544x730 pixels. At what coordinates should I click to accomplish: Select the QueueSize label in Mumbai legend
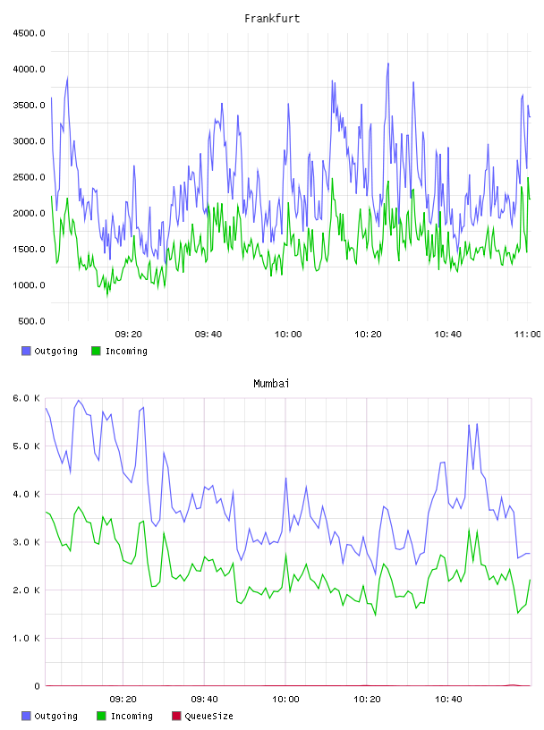[x=208, y=716]
